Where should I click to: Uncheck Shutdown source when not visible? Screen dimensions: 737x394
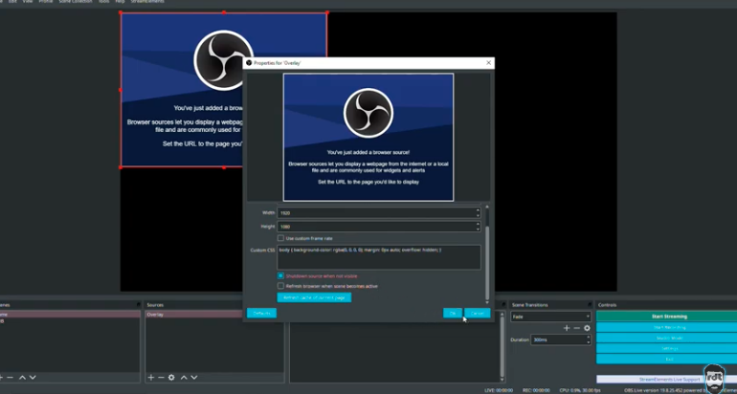(x=280, y=276)
